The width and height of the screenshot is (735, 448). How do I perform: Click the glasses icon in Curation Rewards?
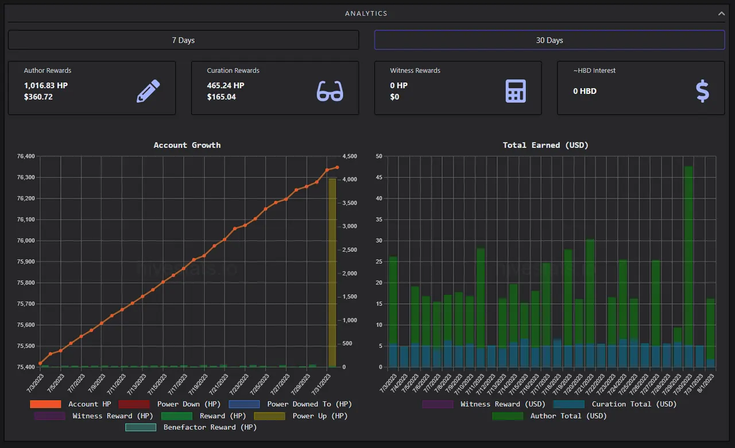pyautogui.click(x=330, y=91)
